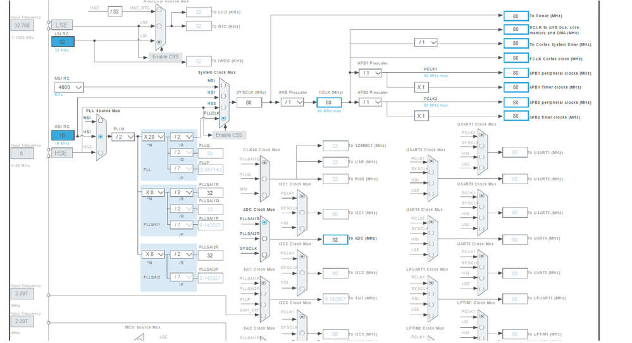
Task: Open the AHB Prescaler dropdown
Action: pos(292,103)
